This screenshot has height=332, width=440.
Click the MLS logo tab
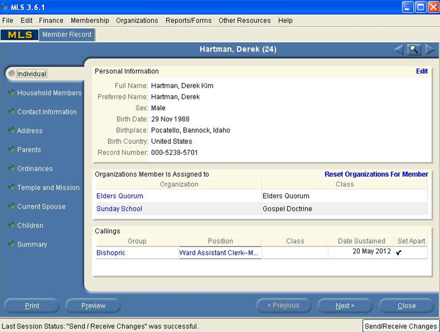click(19, 35)
